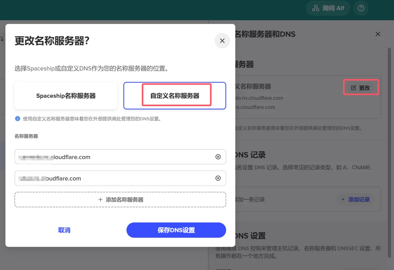
Task: Click the 更改名称服务器? dialog title
Action: point(52,41)
